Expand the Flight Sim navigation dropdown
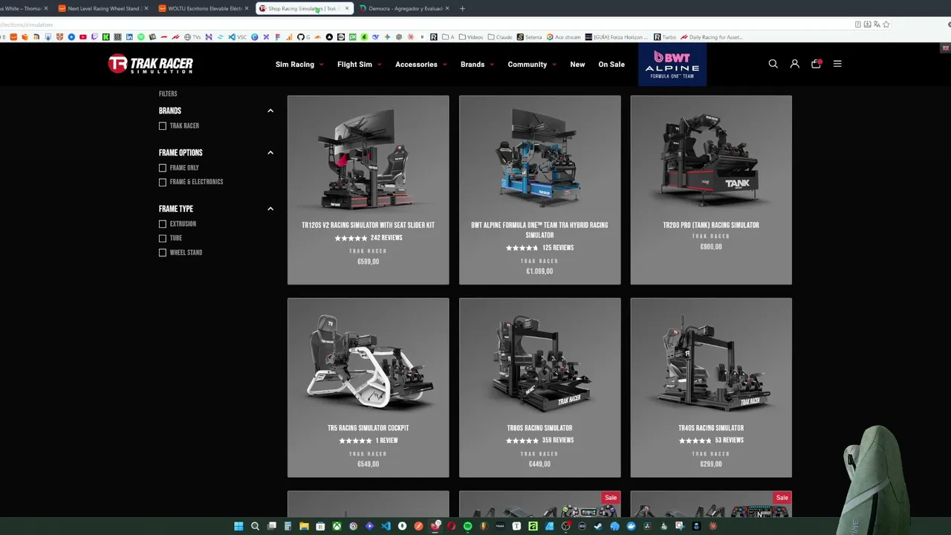The height and width of the screenshot is (535, 951). [360, 65]
